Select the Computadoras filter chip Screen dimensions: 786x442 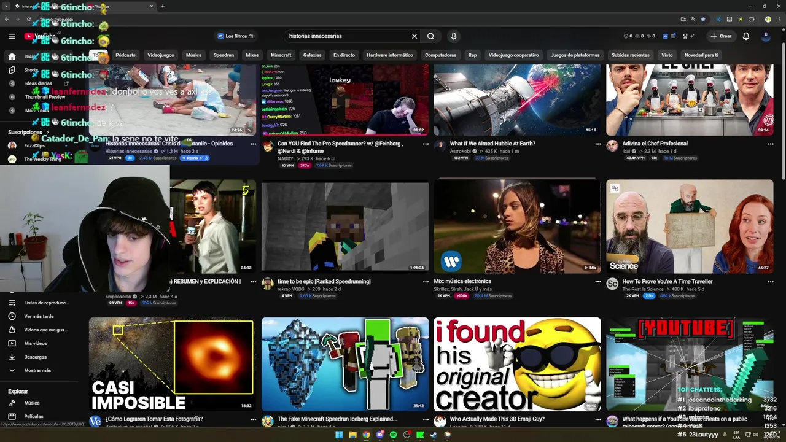pyautogui.click(x=440, y=55)
